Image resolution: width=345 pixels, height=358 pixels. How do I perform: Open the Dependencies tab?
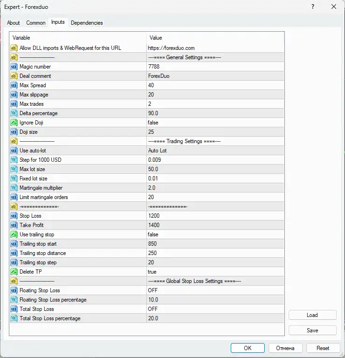pos(87,23)
